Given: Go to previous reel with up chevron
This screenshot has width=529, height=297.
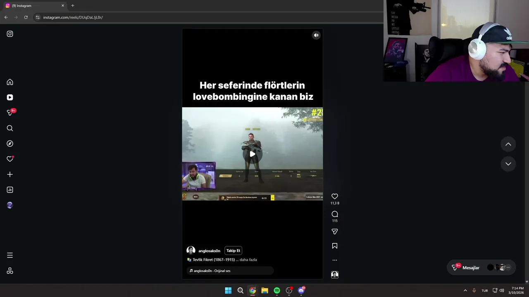Looking at the screenshot, I should (508, 144).
